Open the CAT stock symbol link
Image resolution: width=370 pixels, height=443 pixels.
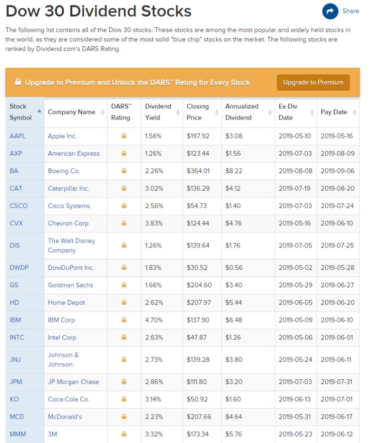[x=16, y=188]
